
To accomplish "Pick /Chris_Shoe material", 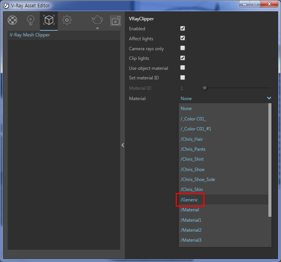I will (x=223, y=170).
